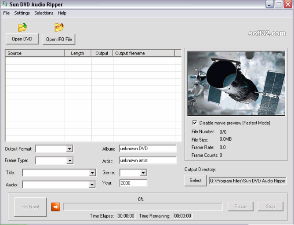Minimize the Sun DVD Audio Ripper window
Viewport: 294px width, 225px height.
(269, 4)
